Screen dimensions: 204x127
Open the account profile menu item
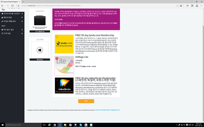click(12, 17)
